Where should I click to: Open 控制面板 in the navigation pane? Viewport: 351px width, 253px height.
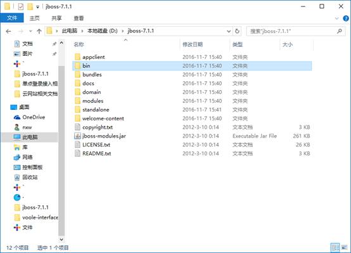(32, 167)
